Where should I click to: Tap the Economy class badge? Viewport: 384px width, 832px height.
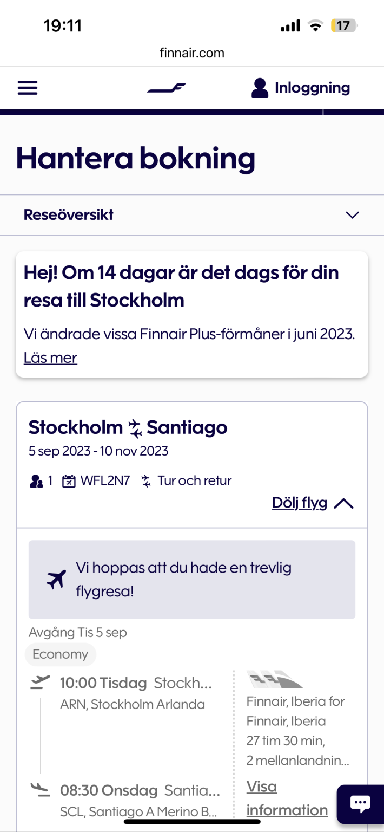(60, 654)
